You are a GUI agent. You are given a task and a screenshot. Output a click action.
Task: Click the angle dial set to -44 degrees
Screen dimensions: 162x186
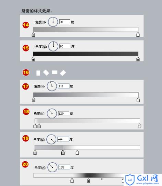(51, 139)
